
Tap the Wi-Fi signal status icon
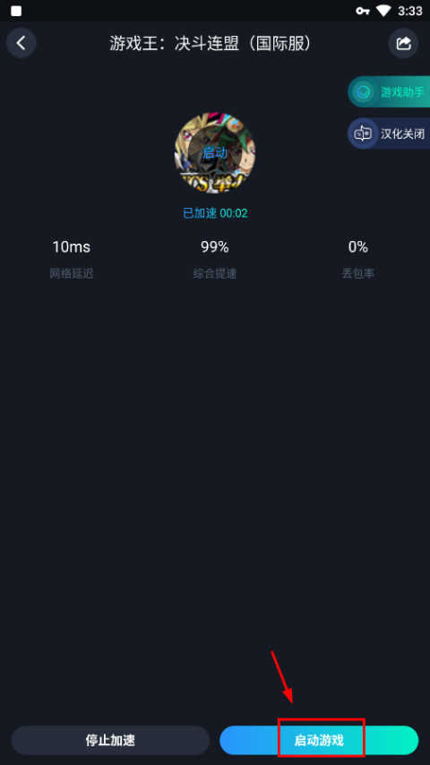click(384, 11)
